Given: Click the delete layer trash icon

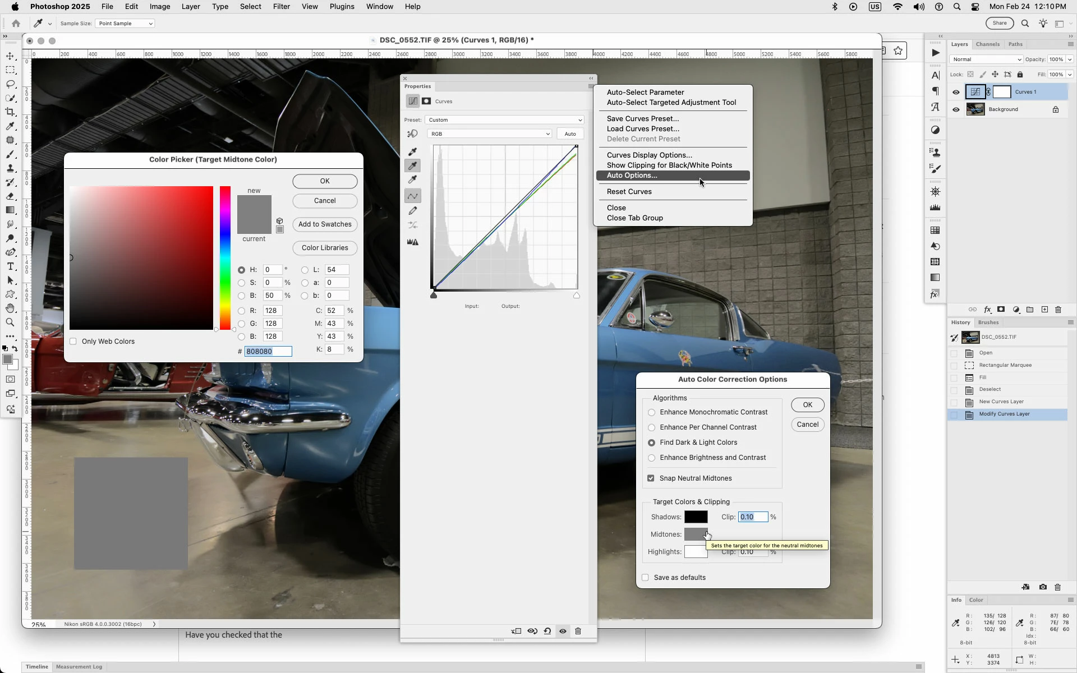Looking at the screenshot, I should point(1058,310).
